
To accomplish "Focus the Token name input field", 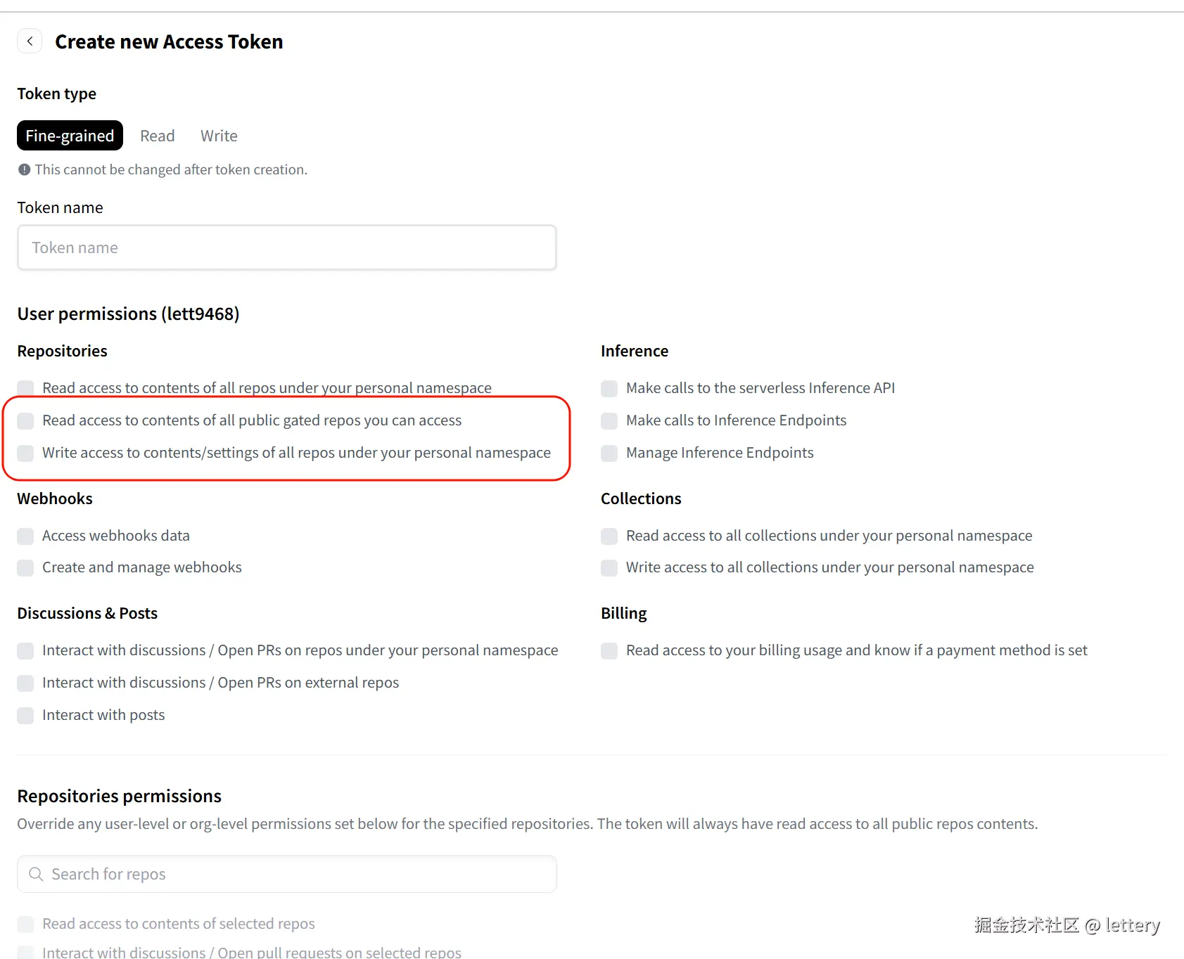I will click(287, 247).
